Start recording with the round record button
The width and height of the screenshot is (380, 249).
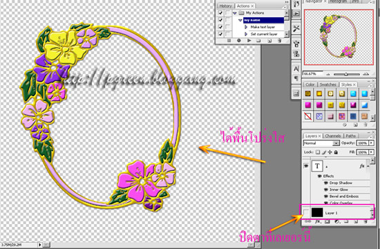pyautogui.click(x=239, y=41)
